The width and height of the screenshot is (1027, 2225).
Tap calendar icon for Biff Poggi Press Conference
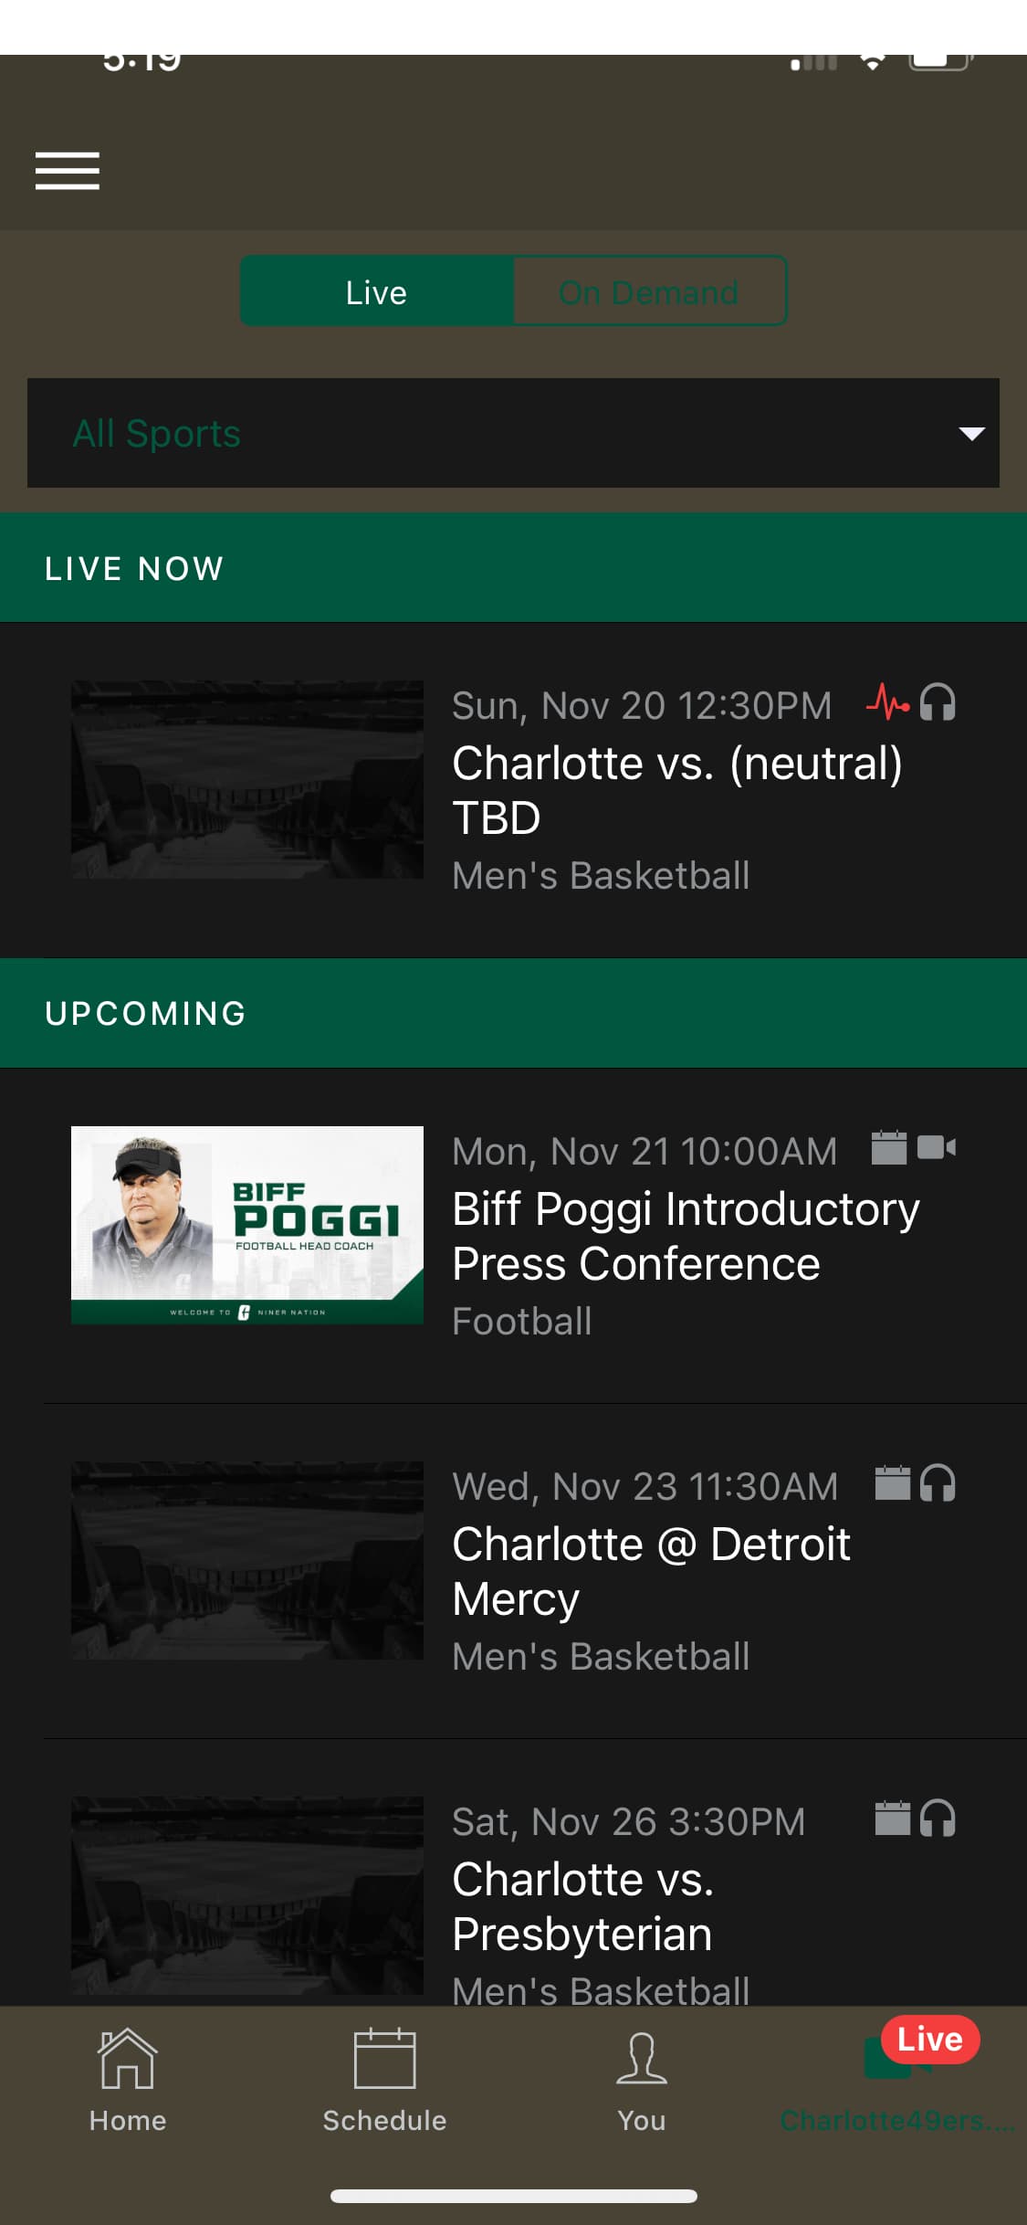[888, 1147]
